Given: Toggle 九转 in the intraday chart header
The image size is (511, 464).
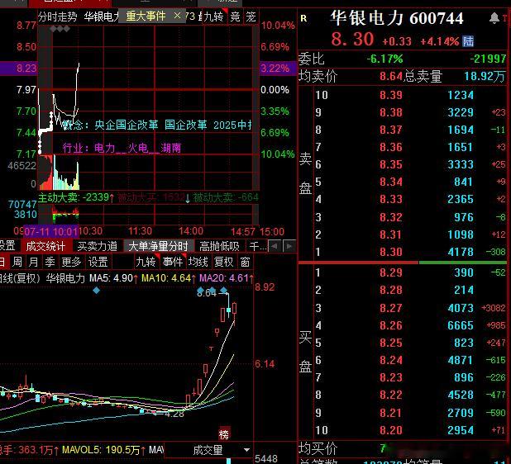Looking at the screenshot, I should (214, 17).
